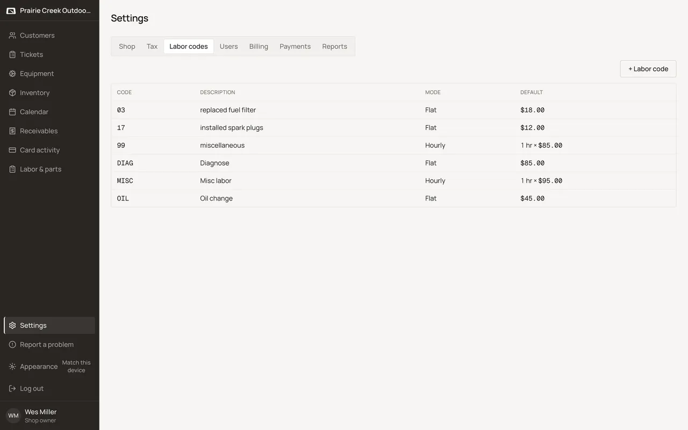The height and width of the screenshot is (430, 688).
Task: Select the Labor codes tab
Action: pyautogui.click(x=189, y=46)
